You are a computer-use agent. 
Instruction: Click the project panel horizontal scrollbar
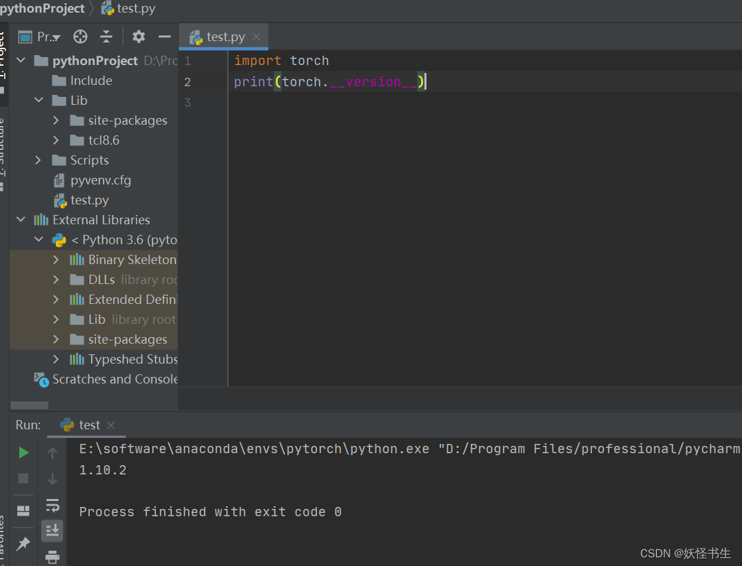pyautogui.click(x=29, y=405)
